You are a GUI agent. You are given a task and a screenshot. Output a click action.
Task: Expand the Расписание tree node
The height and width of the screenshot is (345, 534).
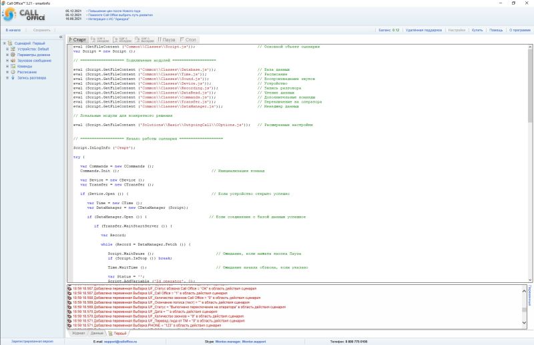[x=7, y=72]
